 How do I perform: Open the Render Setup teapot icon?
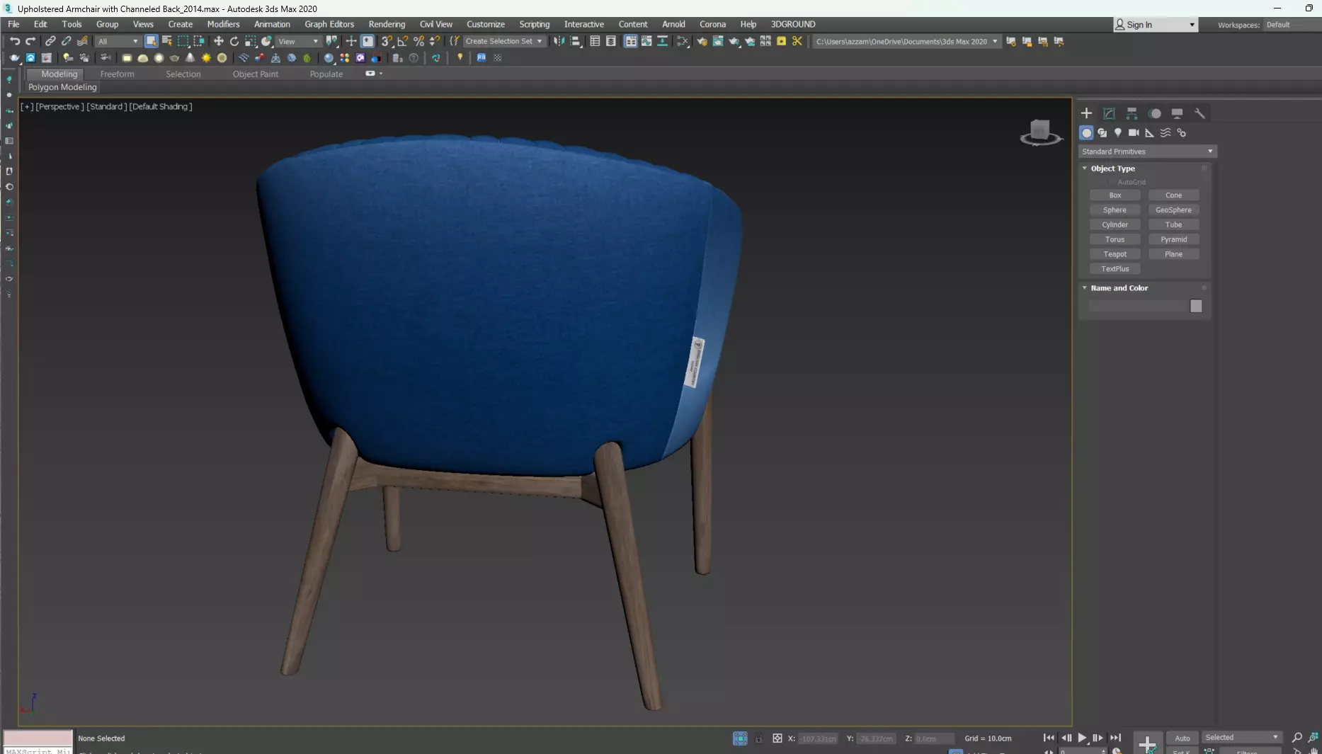702,41
